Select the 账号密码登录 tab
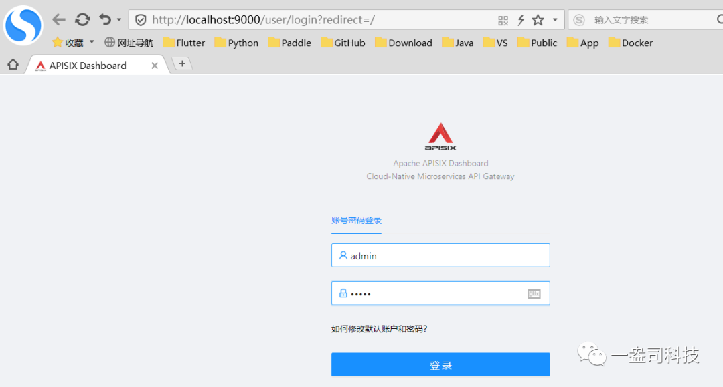 pyautogui.click(x=356, y=221)
